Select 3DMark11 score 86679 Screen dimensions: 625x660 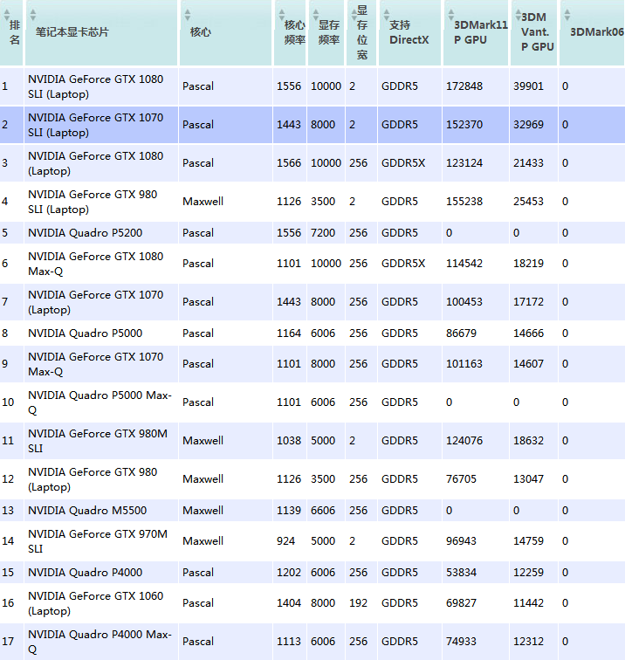[x=461, y=333]
